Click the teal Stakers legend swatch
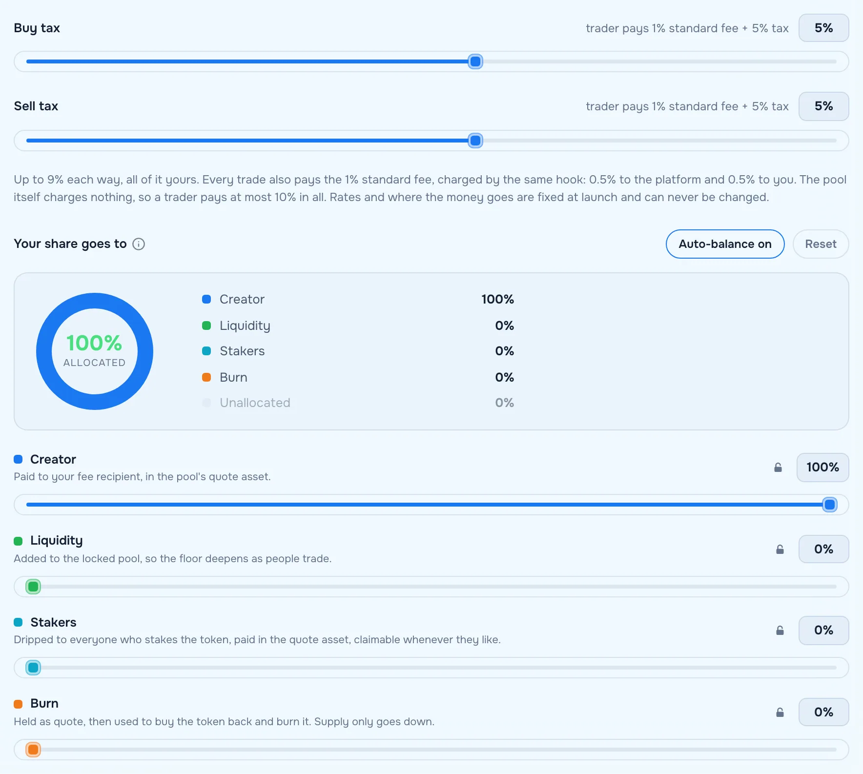This screenshot has height=774, width=863. click(206, 351)
